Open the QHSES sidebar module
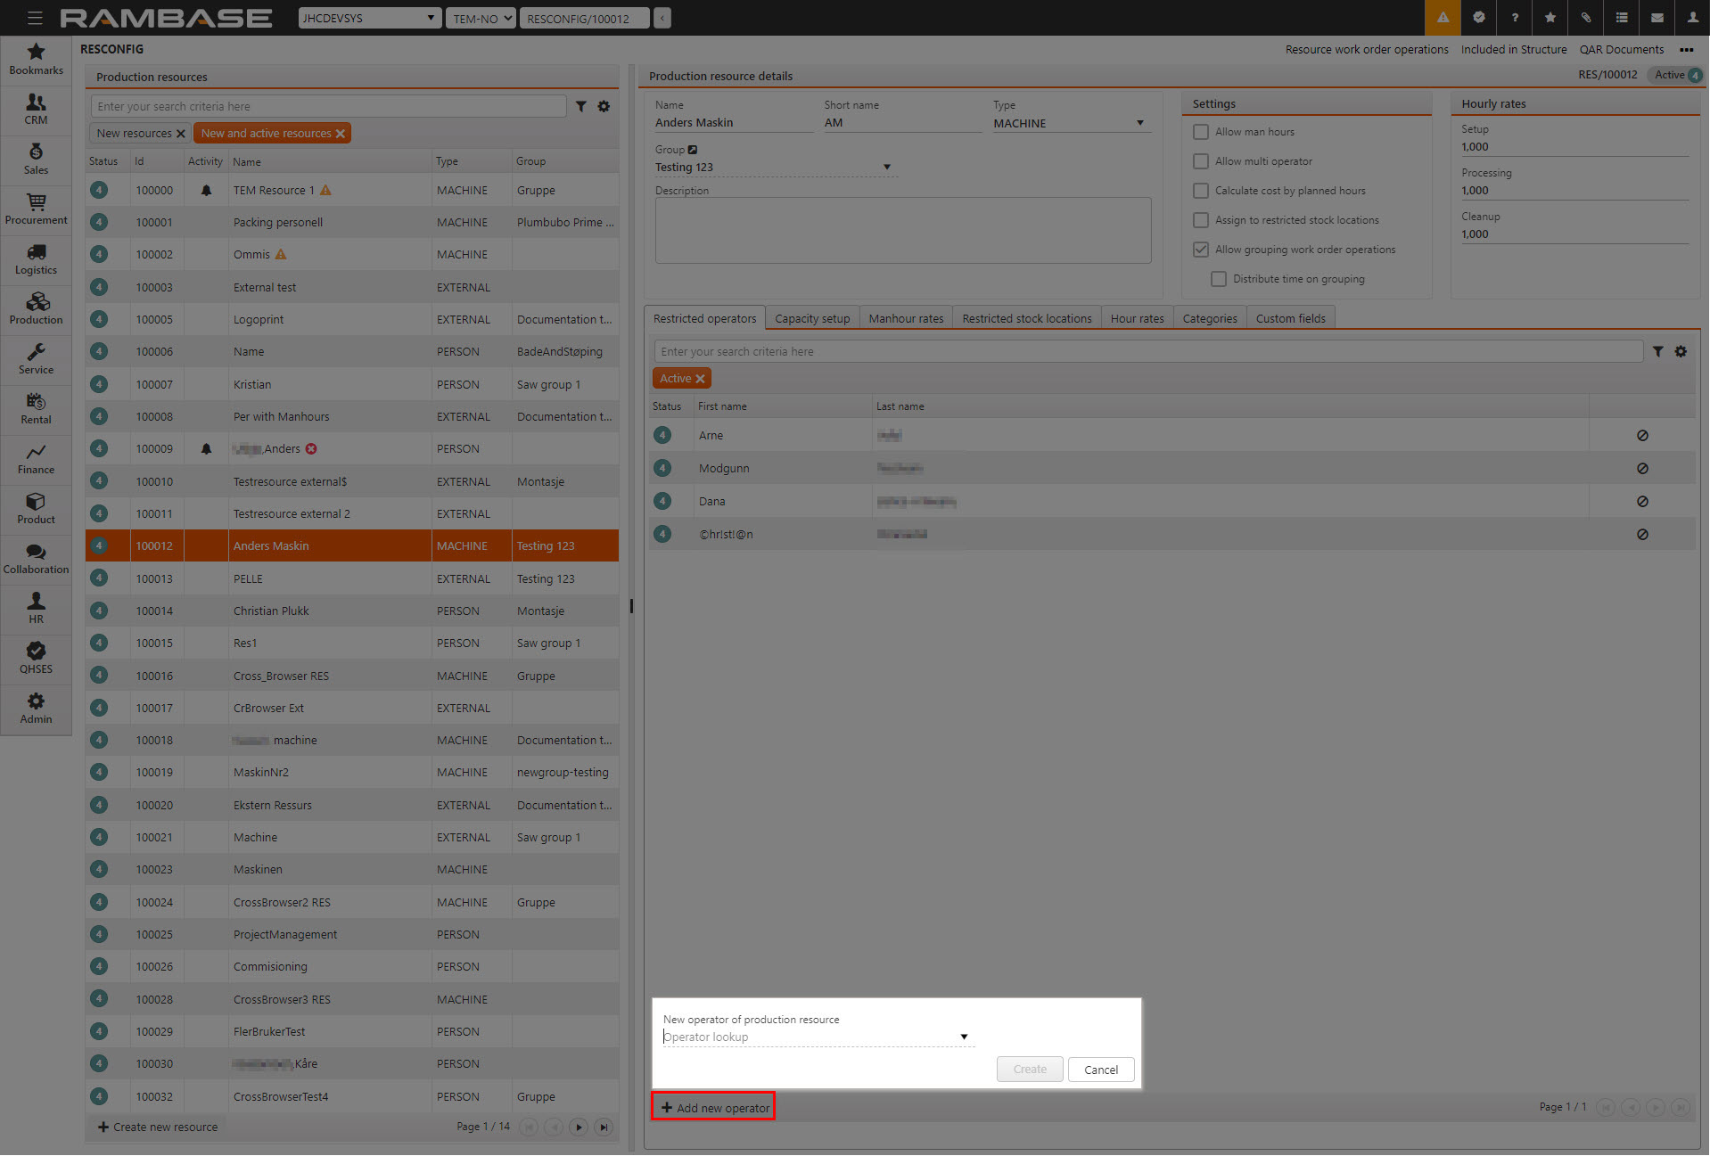1710x1156 pixels. [x=36, y=658]
